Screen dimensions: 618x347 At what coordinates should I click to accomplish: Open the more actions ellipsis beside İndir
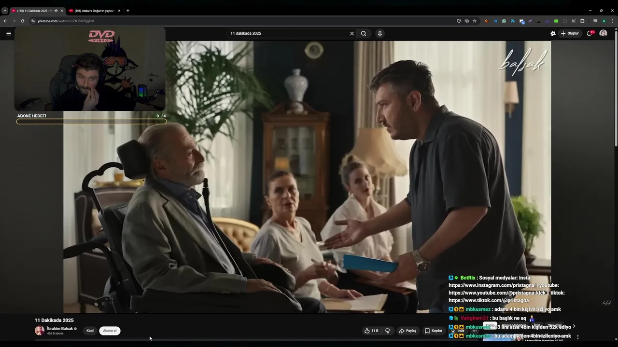point(475,331)
